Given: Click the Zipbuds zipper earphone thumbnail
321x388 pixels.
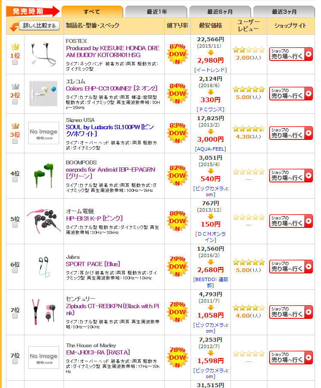Looking at the screenshot, I should pyautogui.click(x=43, y=312).
